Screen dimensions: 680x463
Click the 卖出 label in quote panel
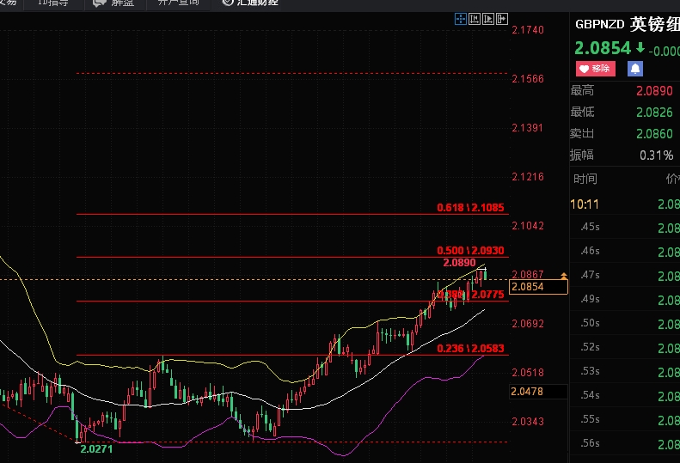pyautogui.click(x=582, y=133)
